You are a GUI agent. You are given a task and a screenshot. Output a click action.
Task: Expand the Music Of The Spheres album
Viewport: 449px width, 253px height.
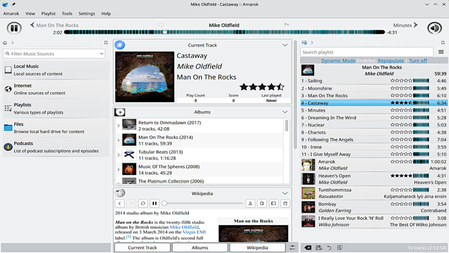pos(118,170)
